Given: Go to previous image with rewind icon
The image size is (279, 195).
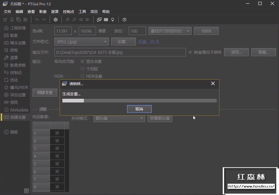Looking at the screenshot, I should (81, 20).
